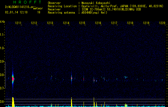
Task: Click the 1.0 frequency axis label
Action: pyautogui.click(x=2, y=48)
